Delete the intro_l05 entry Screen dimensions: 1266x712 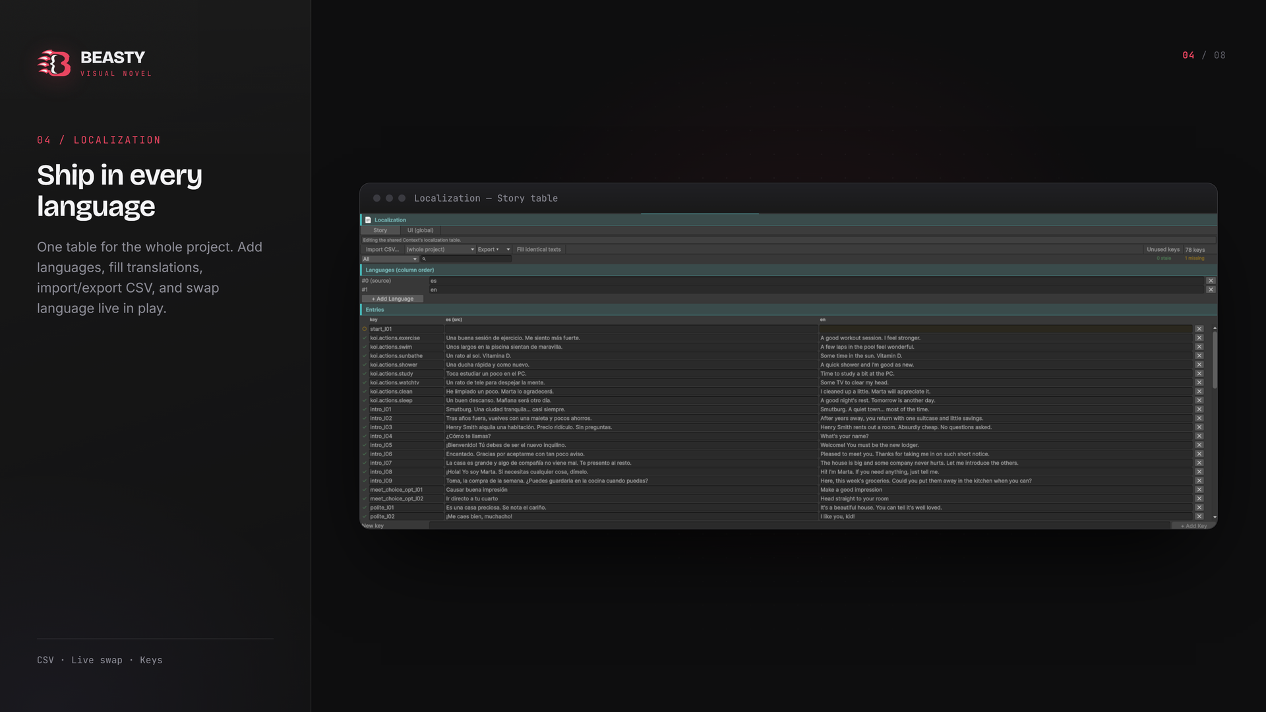coord(1199,445)
